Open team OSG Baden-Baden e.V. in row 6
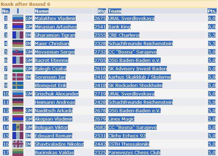Image resolution: width=218 pixels, height=156 pixels. tap(134, 60)
